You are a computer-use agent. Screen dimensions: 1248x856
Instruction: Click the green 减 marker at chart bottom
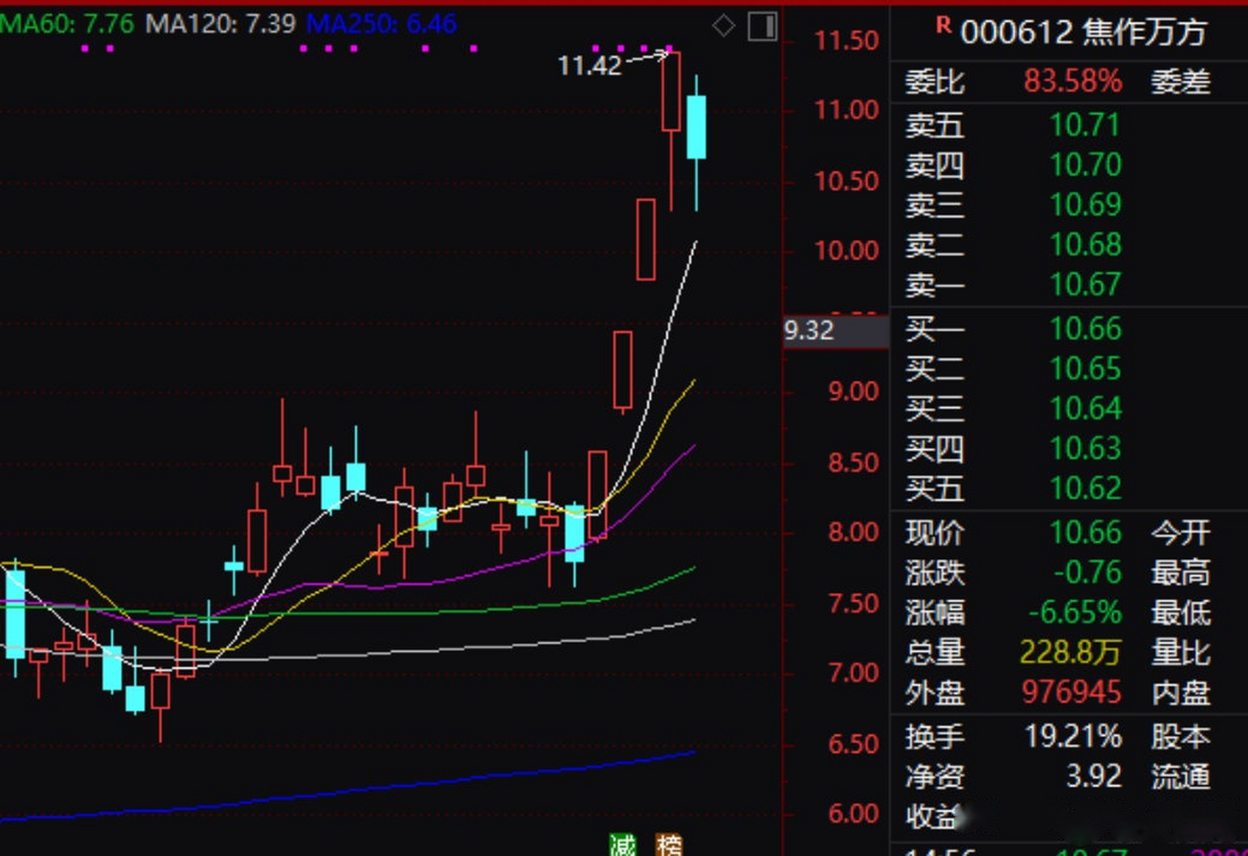(x=623, y=845)
